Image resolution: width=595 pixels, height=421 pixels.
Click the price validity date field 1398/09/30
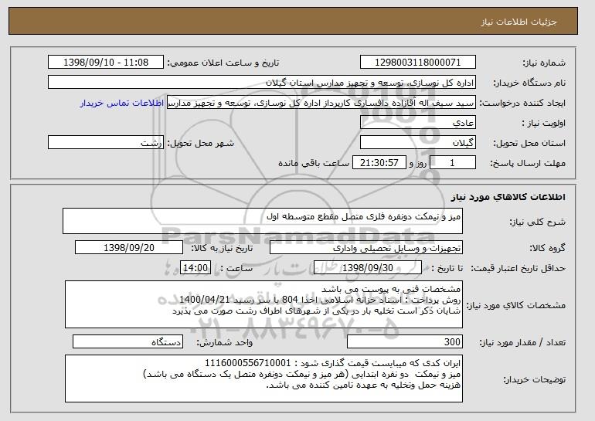click(x=368, y=268)
